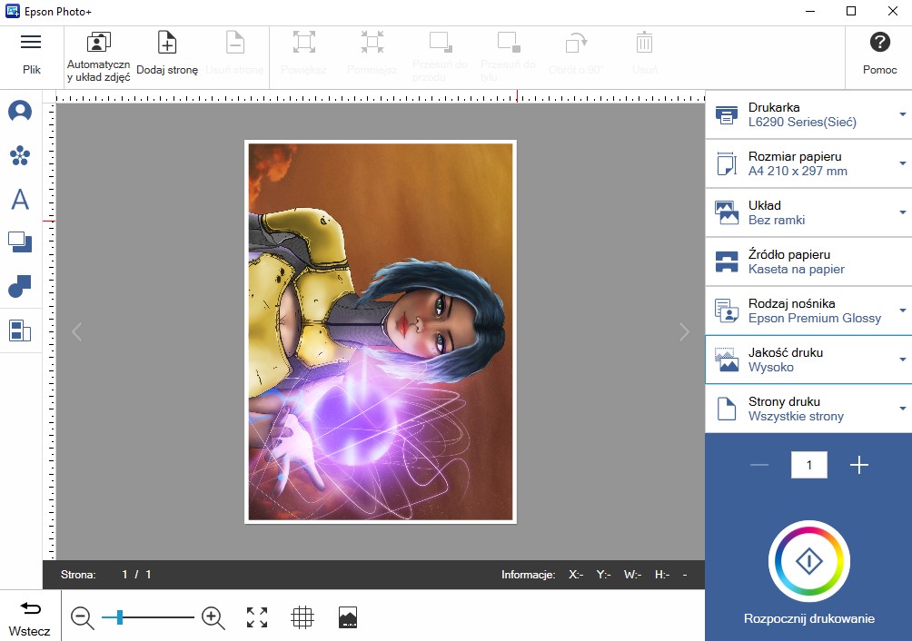Open the stamps flower icon tool
The width and height of the screenshot is (912, 641).
tap(20, 155)
